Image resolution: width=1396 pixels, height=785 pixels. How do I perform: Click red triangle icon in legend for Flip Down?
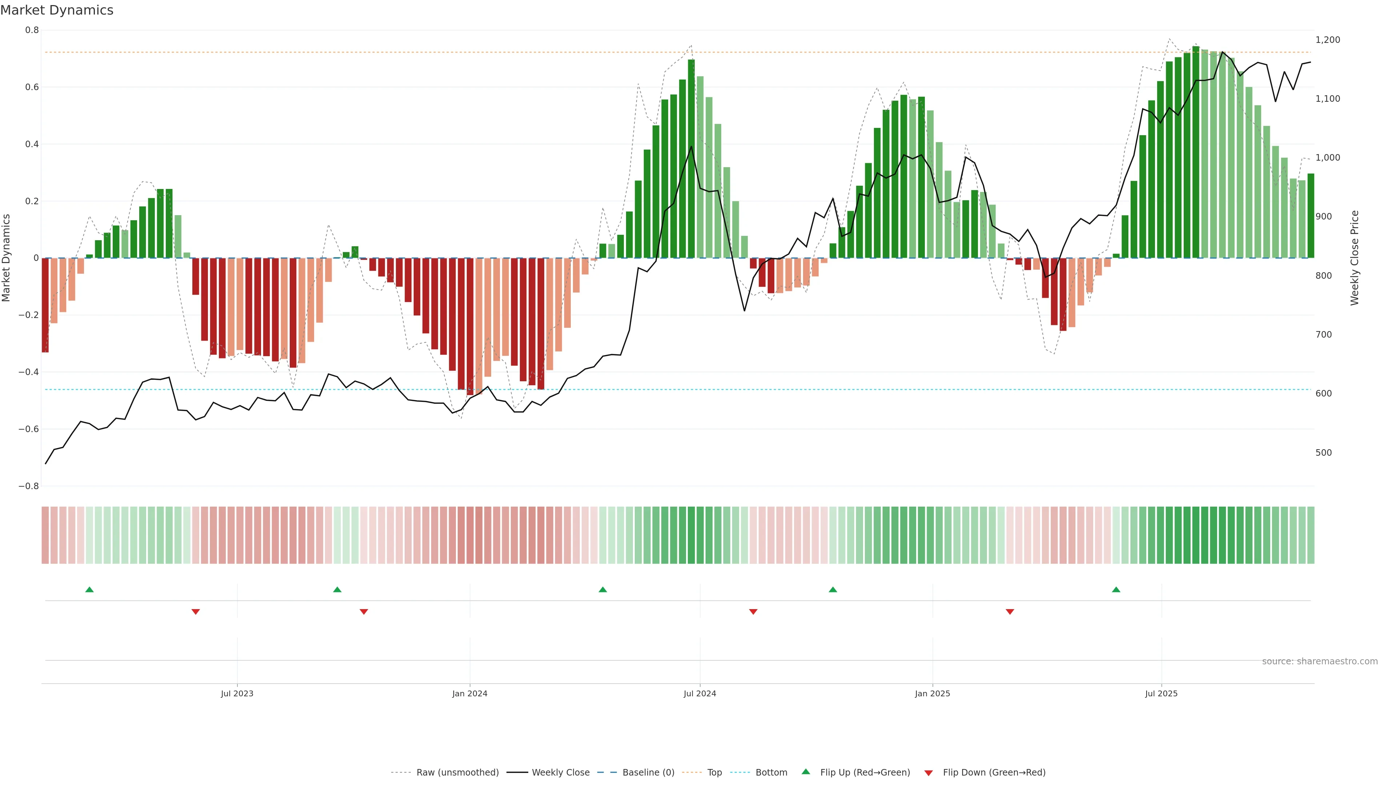pyautogui.click(x=928, y=773)
